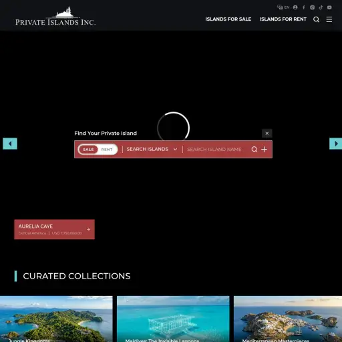Click the Private Islands Inc. logo
The width and height of the screenshot is (342, 342).
pos(55,16)
